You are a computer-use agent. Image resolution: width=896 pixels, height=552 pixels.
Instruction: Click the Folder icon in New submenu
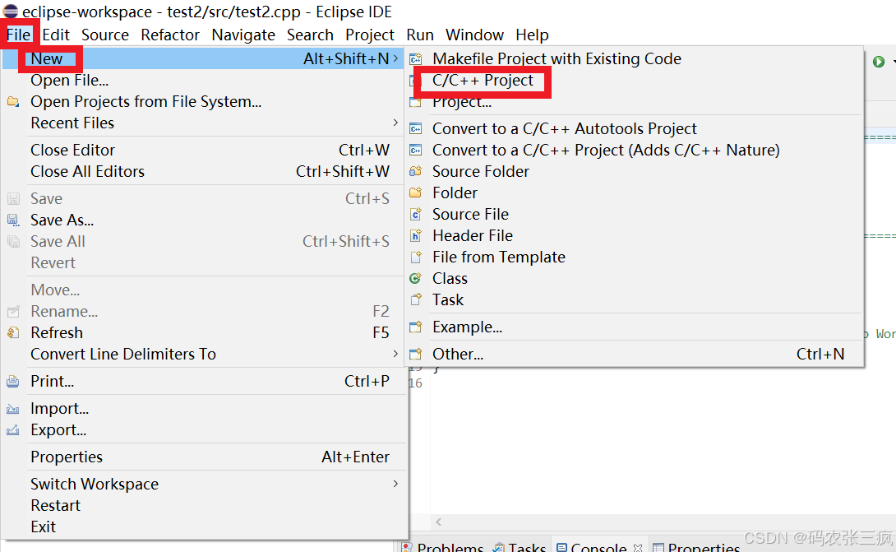[416, 193]
